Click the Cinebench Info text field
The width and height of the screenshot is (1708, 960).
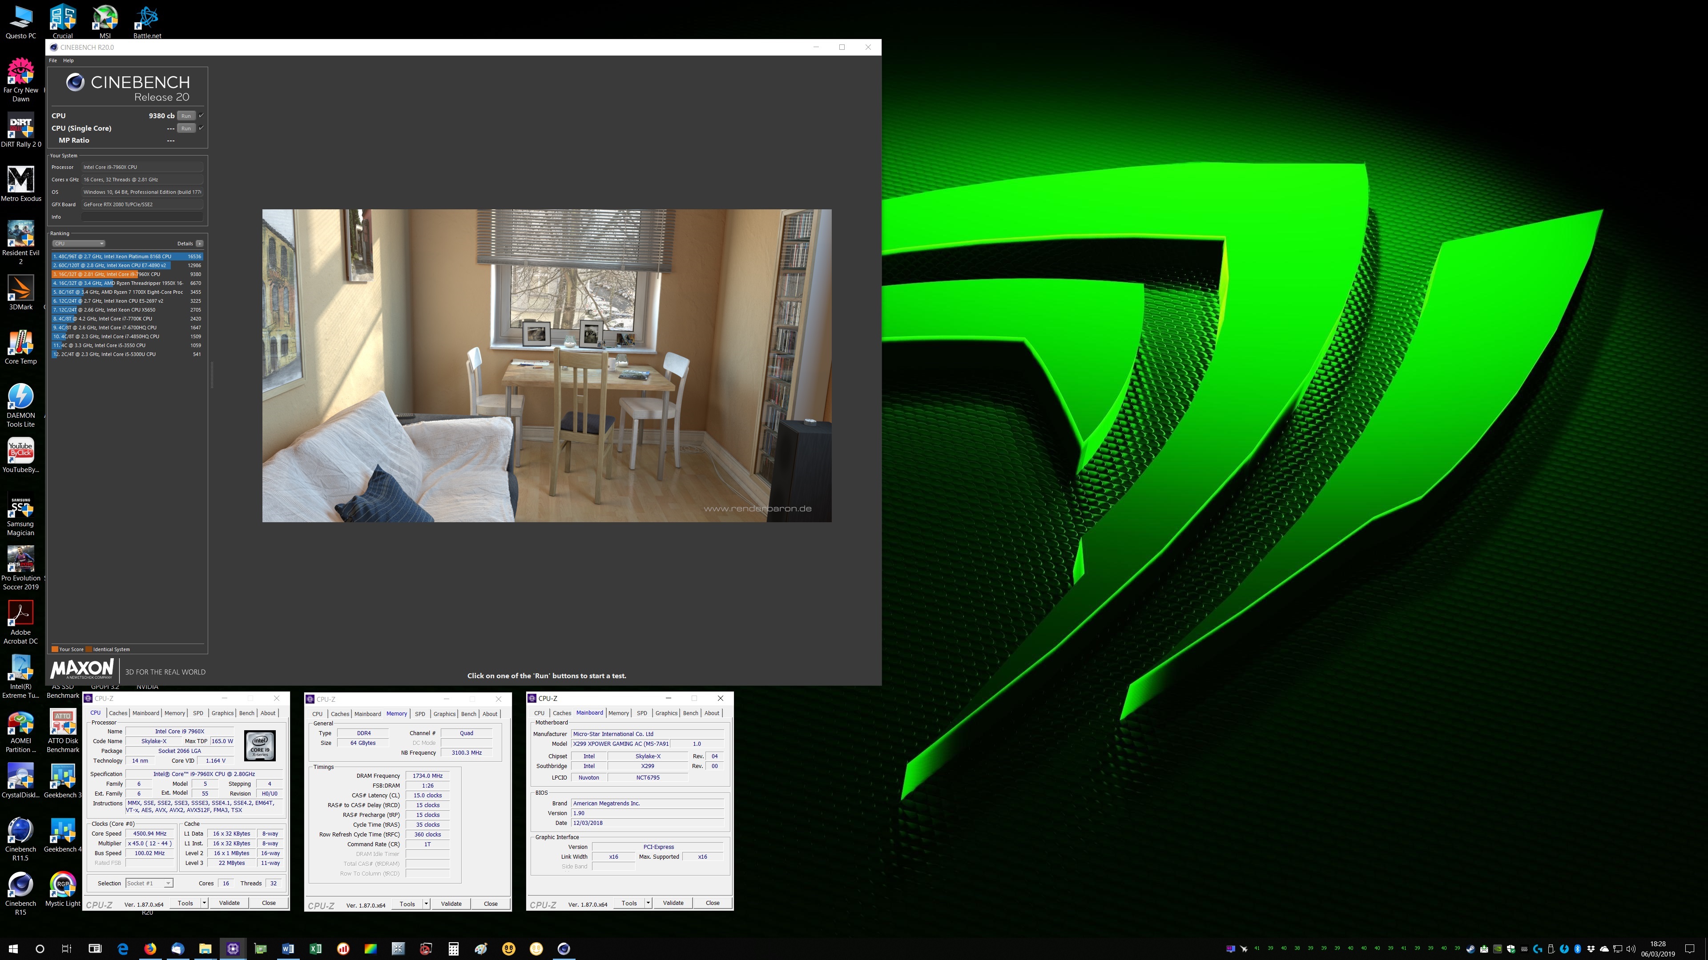[142, 216]
